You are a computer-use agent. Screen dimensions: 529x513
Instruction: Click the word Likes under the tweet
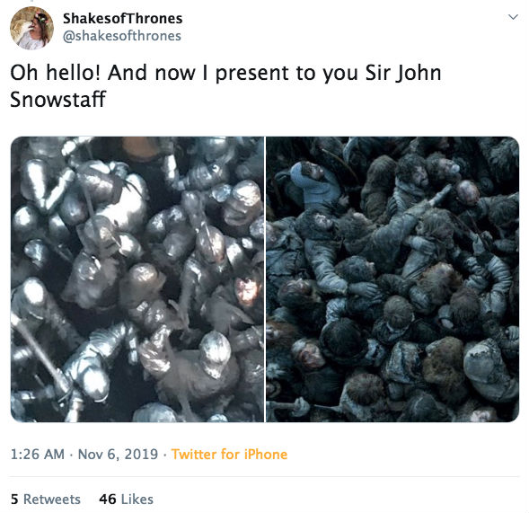(x=137, y=500)
